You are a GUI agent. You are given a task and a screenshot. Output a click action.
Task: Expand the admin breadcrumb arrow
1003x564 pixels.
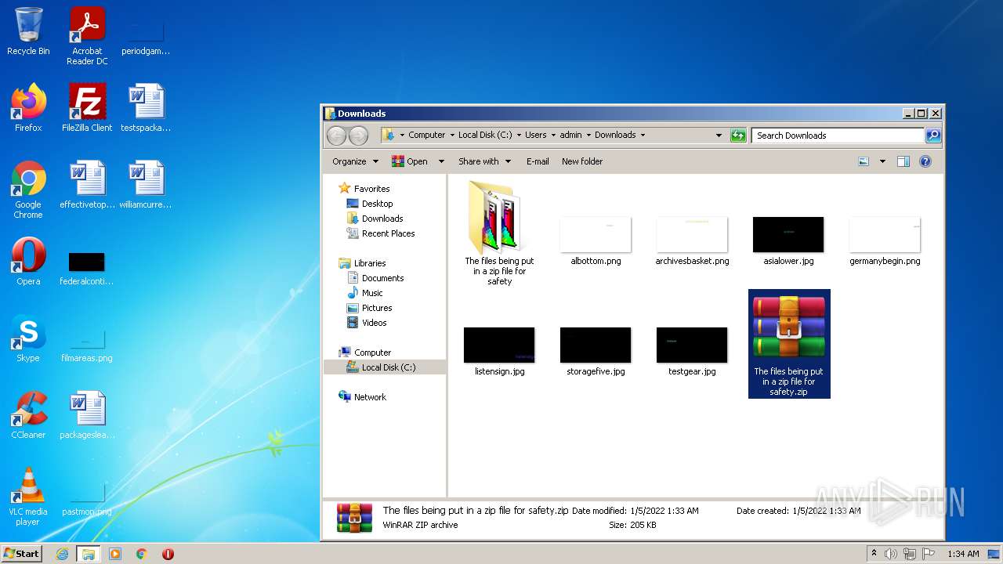(588, 135)
